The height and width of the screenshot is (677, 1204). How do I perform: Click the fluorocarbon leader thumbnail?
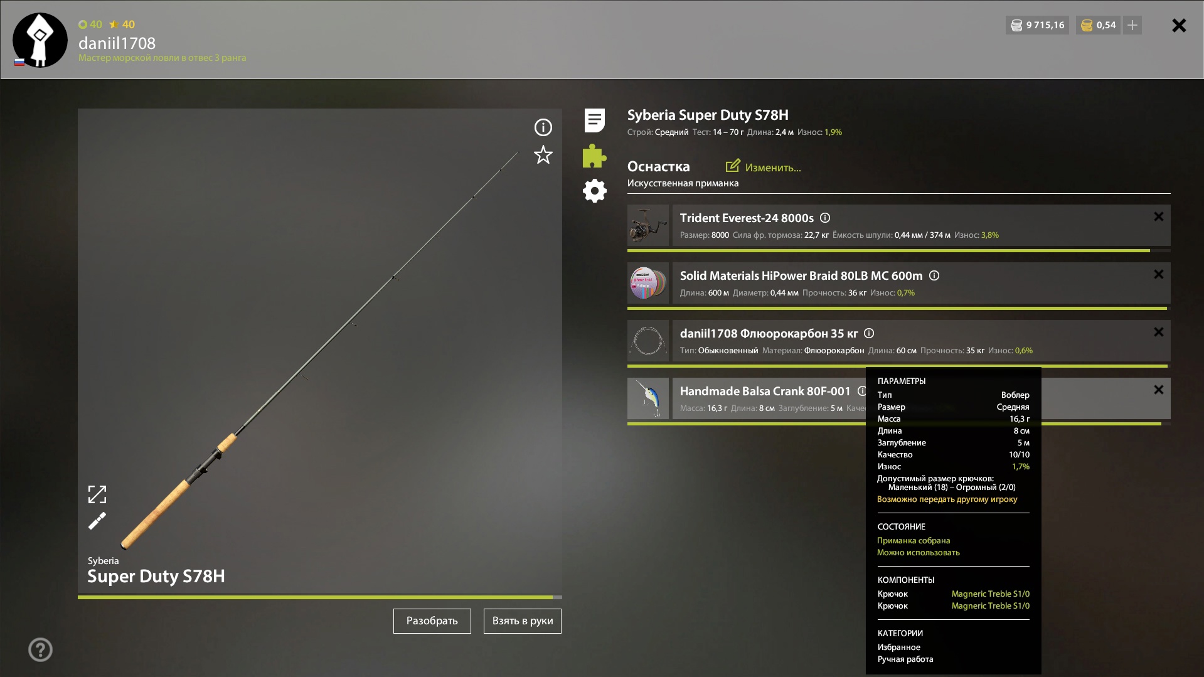(648, 341)
